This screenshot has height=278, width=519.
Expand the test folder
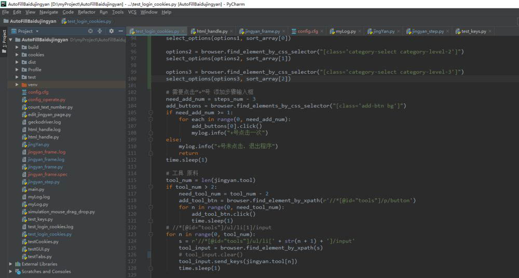click(x=17, y=77)
